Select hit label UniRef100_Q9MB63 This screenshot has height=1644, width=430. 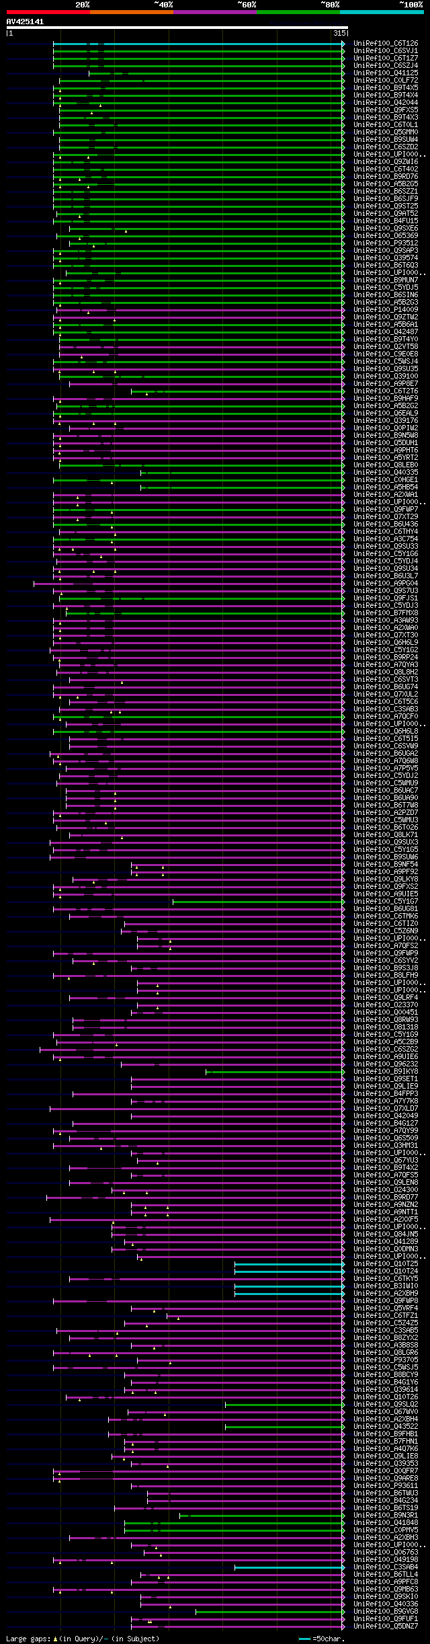click(386, 1590)
